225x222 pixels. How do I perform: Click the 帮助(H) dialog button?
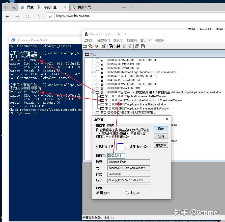click(x=161, y=145)
